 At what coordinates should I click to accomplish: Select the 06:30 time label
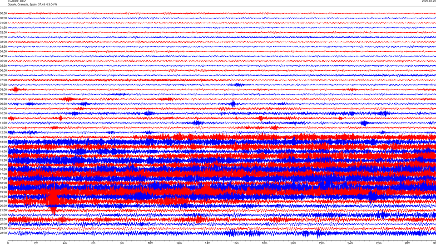[3, 75]
